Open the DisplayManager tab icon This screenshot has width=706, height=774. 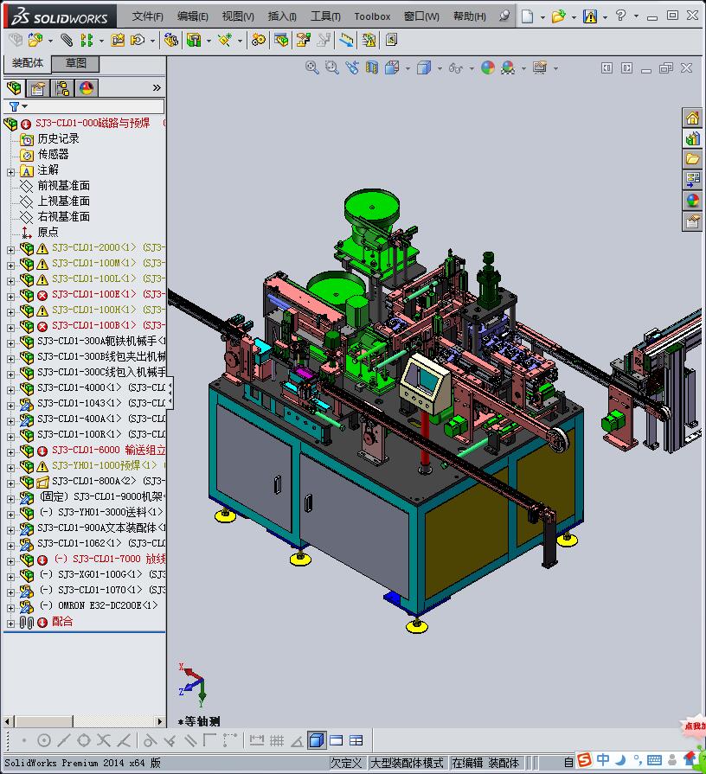tap(87, 88)
